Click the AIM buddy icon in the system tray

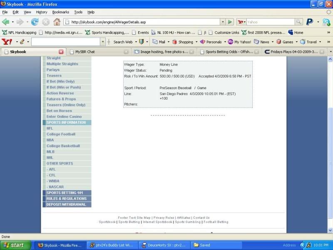(308, 245)
